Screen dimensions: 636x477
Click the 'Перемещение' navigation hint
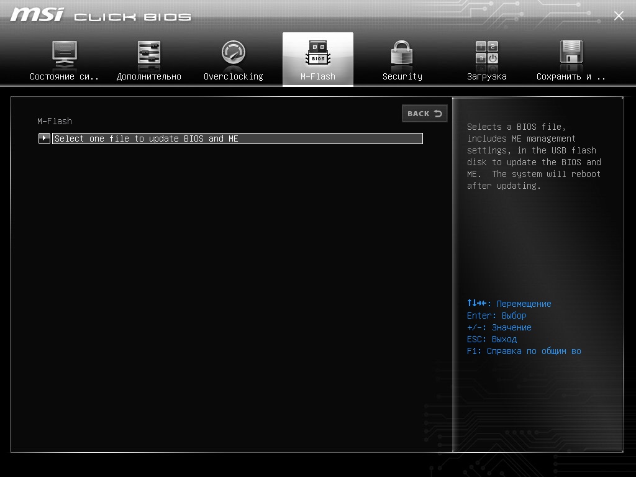[524, 304]
